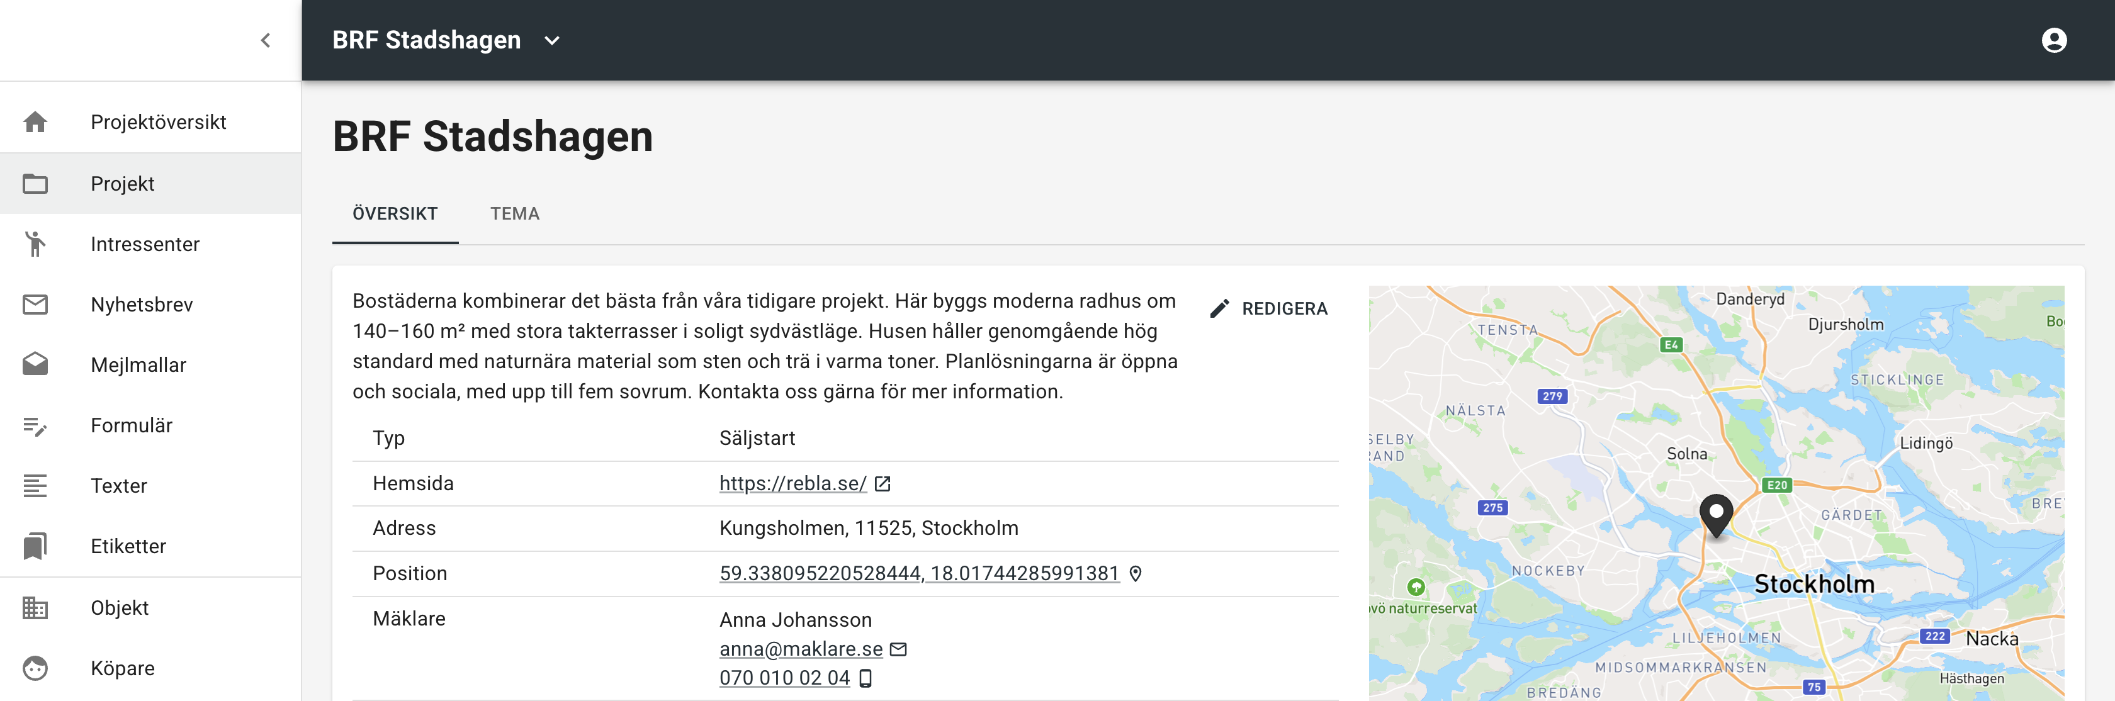Image resolution: width=2115 pixels, height=701 pixels.
Task: Click the face icon beside Köpare
Action: (35, 669)
